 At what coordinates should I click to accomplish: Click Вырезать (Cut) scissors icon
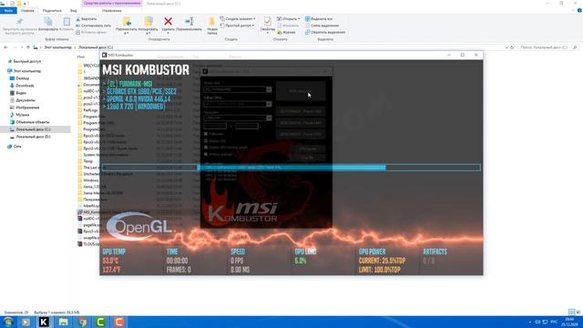point(78,18)
